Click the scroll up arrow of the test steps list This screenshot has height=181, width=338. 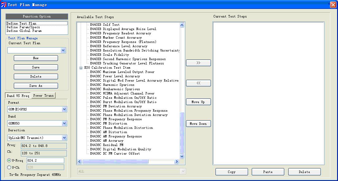click(x=182, y=25)
